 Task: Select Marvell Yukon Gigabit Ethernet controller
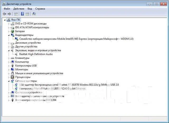[x=52, y=89]
